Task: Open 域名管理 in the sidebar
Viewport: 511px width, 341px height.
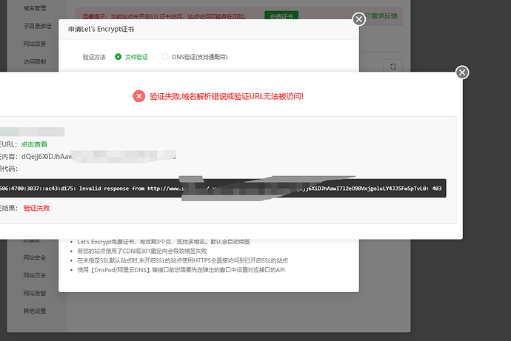Action: pyautogui.click(x=35, y=8)
